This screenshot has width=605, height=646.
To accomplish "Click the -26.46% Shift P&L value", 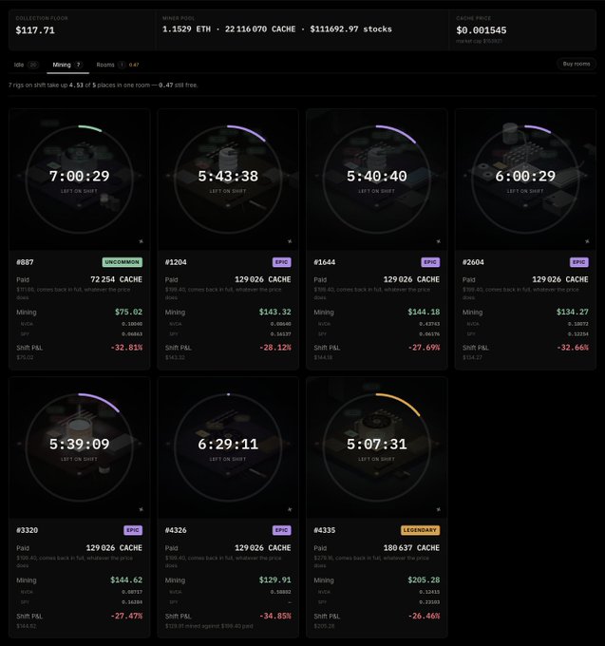I will coord(424,617).
